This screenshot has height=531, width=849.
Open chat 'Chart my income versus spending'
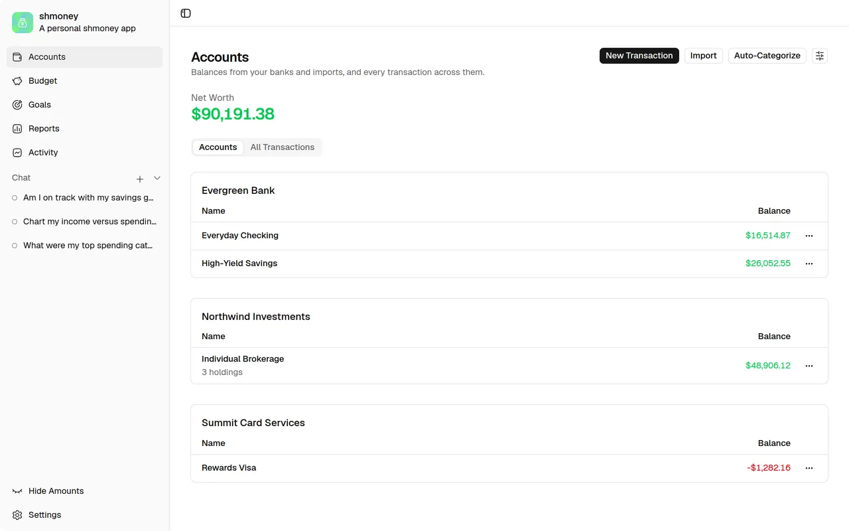coord(84,222)
